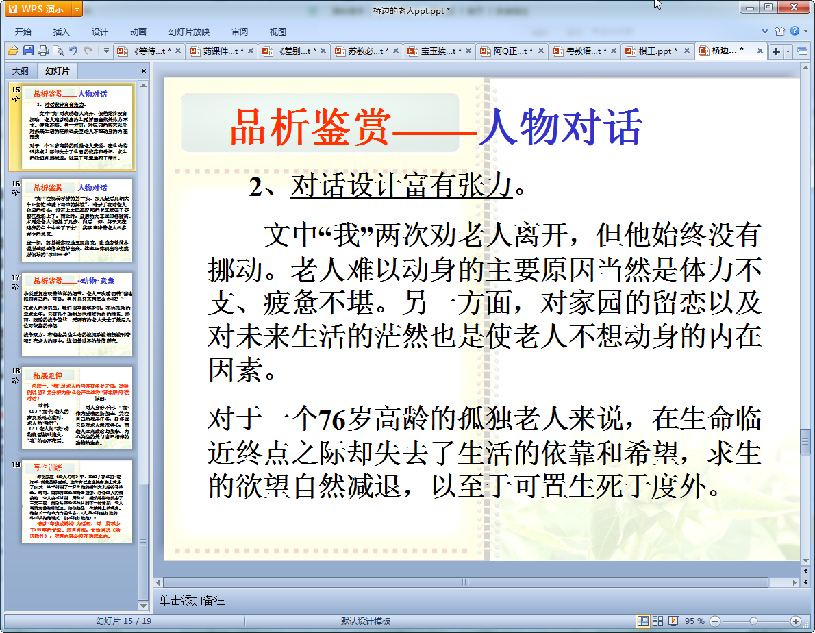Open the 视图 ribbon tab
Viewport: 815px width, 633px height.
[x=278, y=32]
